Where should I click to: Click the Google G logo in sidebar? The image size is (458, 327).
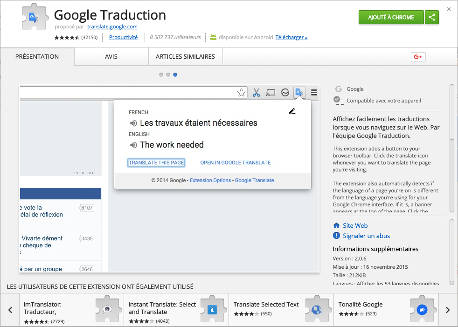coord(339,89)
